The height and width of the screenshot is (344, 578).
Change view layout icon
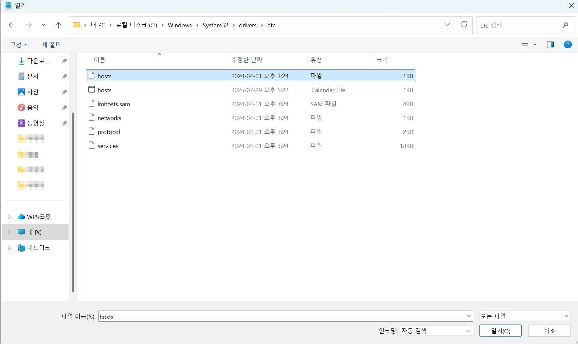525,44
